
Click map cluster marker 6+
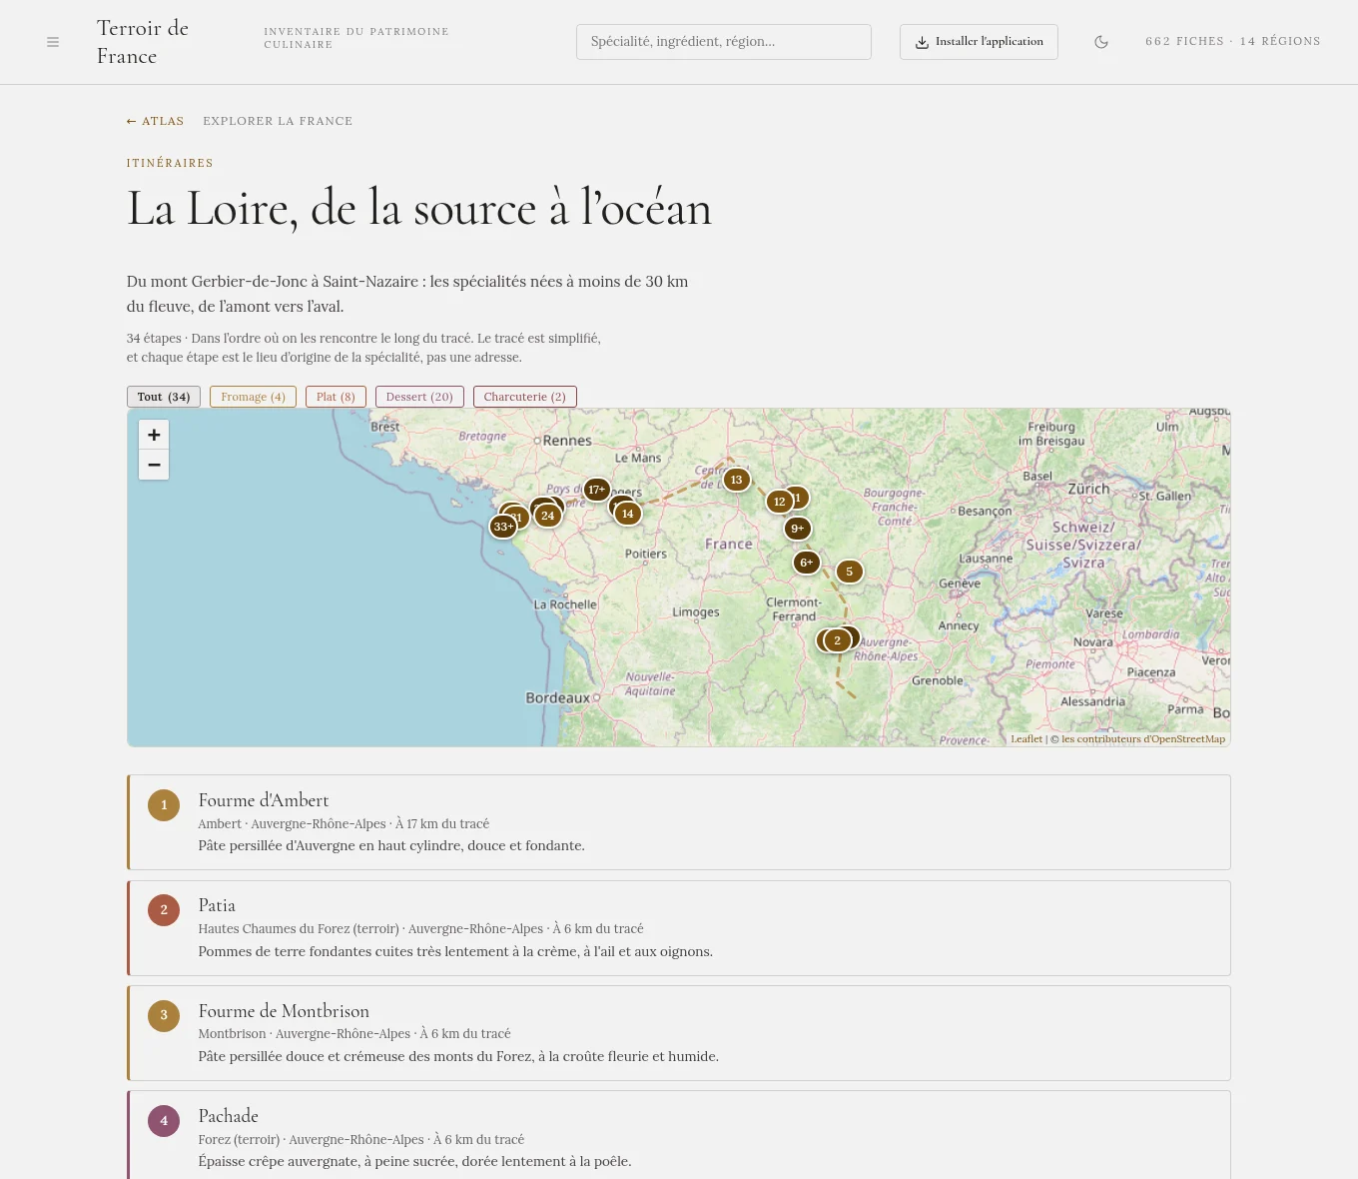point(807,563)
